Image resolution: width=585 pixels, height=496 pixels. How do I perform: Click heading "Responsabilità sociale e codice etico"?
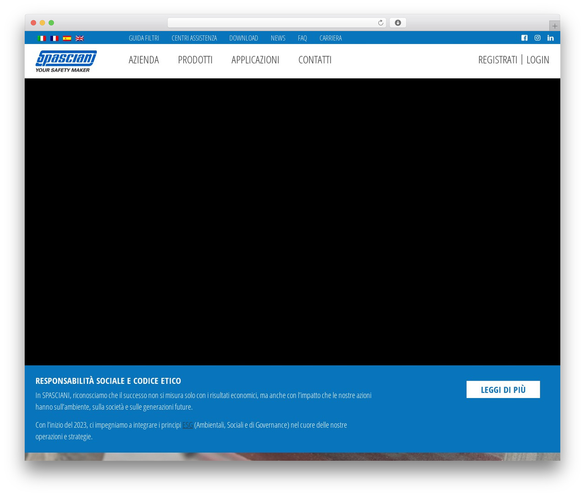coord(108,381)
